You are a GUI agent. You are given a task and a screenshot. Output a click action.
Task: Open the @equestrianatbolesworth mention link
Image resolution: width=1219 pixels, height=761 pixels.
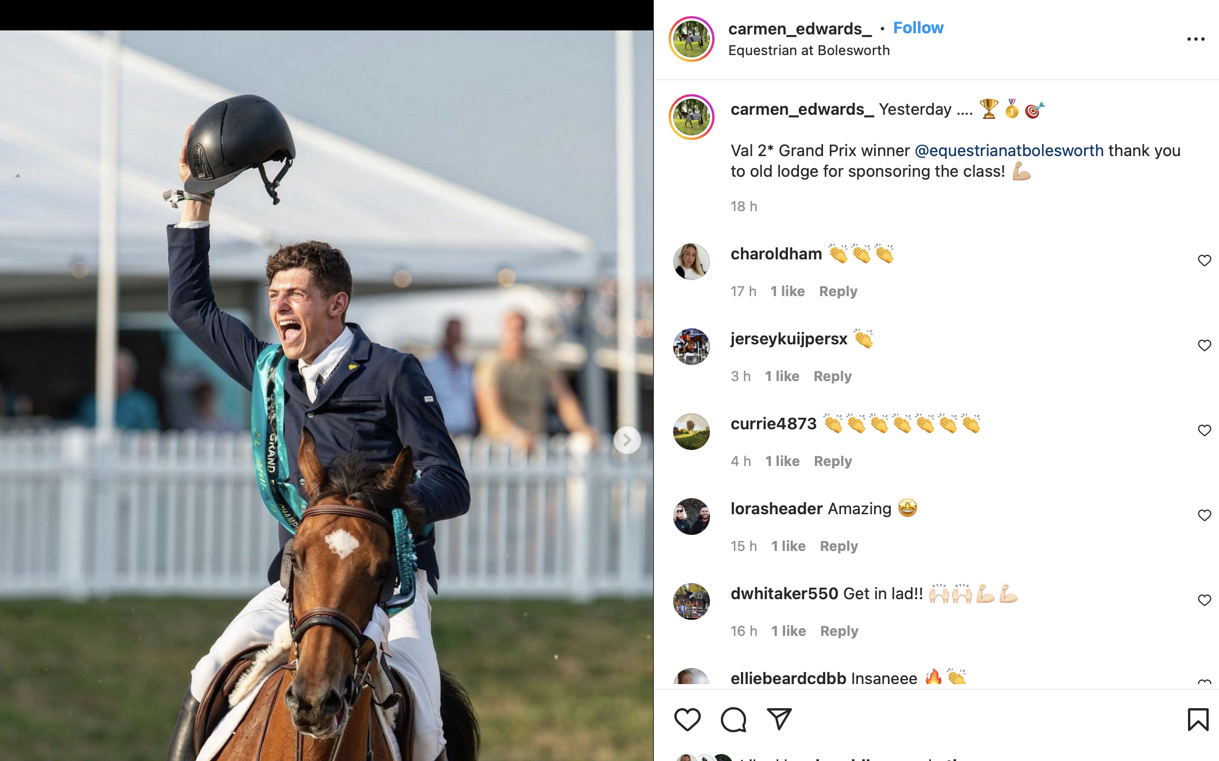click(1009, 150)
